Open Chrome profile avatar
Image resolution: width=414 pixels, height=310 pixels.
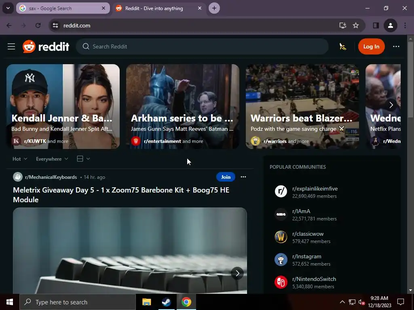pos(390,25)
